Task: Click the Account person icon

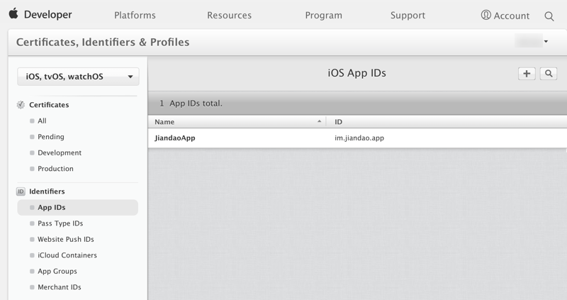Action: tap(485, 15)
